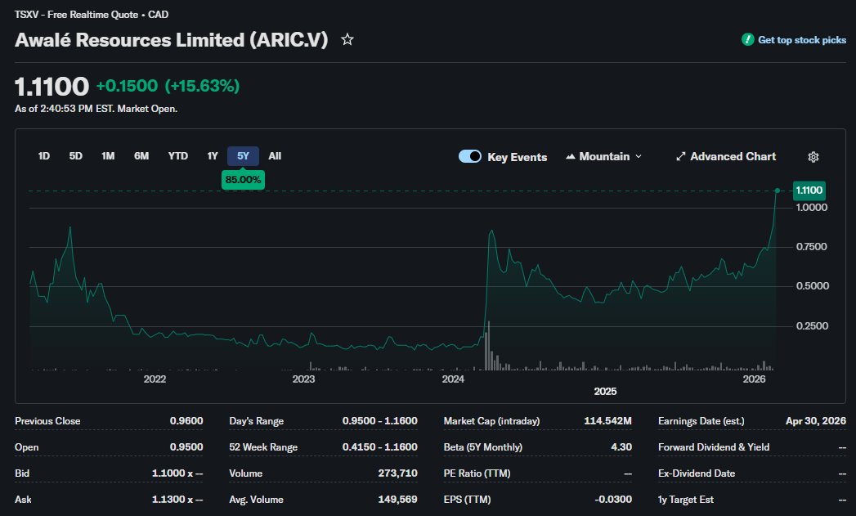The height and width of the screenshot is (516, 856).
Task: Click the Bid label
Action: tap(22, 473)
